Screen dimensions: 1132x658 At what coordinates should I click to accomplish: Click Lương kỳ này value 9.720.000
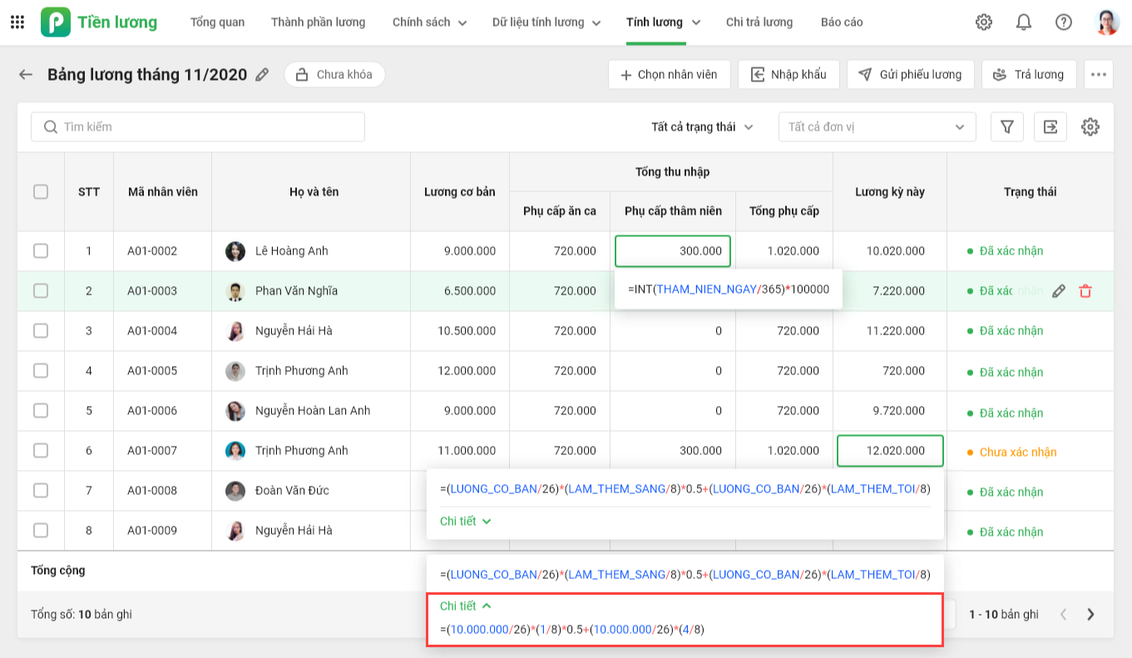click(x=899, y=411)
